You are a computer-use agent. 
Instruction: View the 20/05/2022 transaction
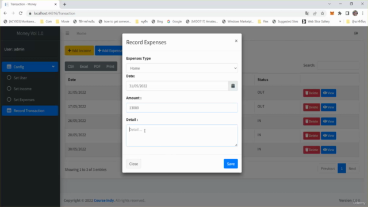328,136
